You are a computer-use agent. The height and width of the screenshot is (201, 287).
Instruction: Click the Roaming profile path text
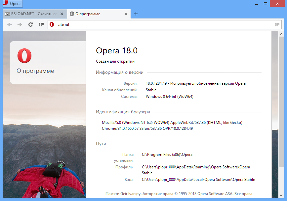pos(196,170)
